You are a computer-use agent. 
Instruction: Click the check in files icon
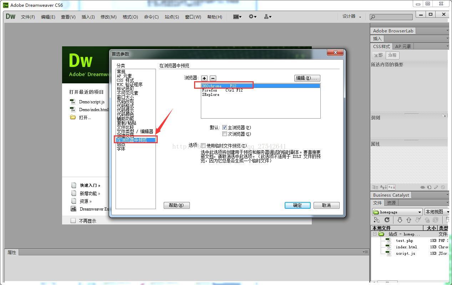427,220
